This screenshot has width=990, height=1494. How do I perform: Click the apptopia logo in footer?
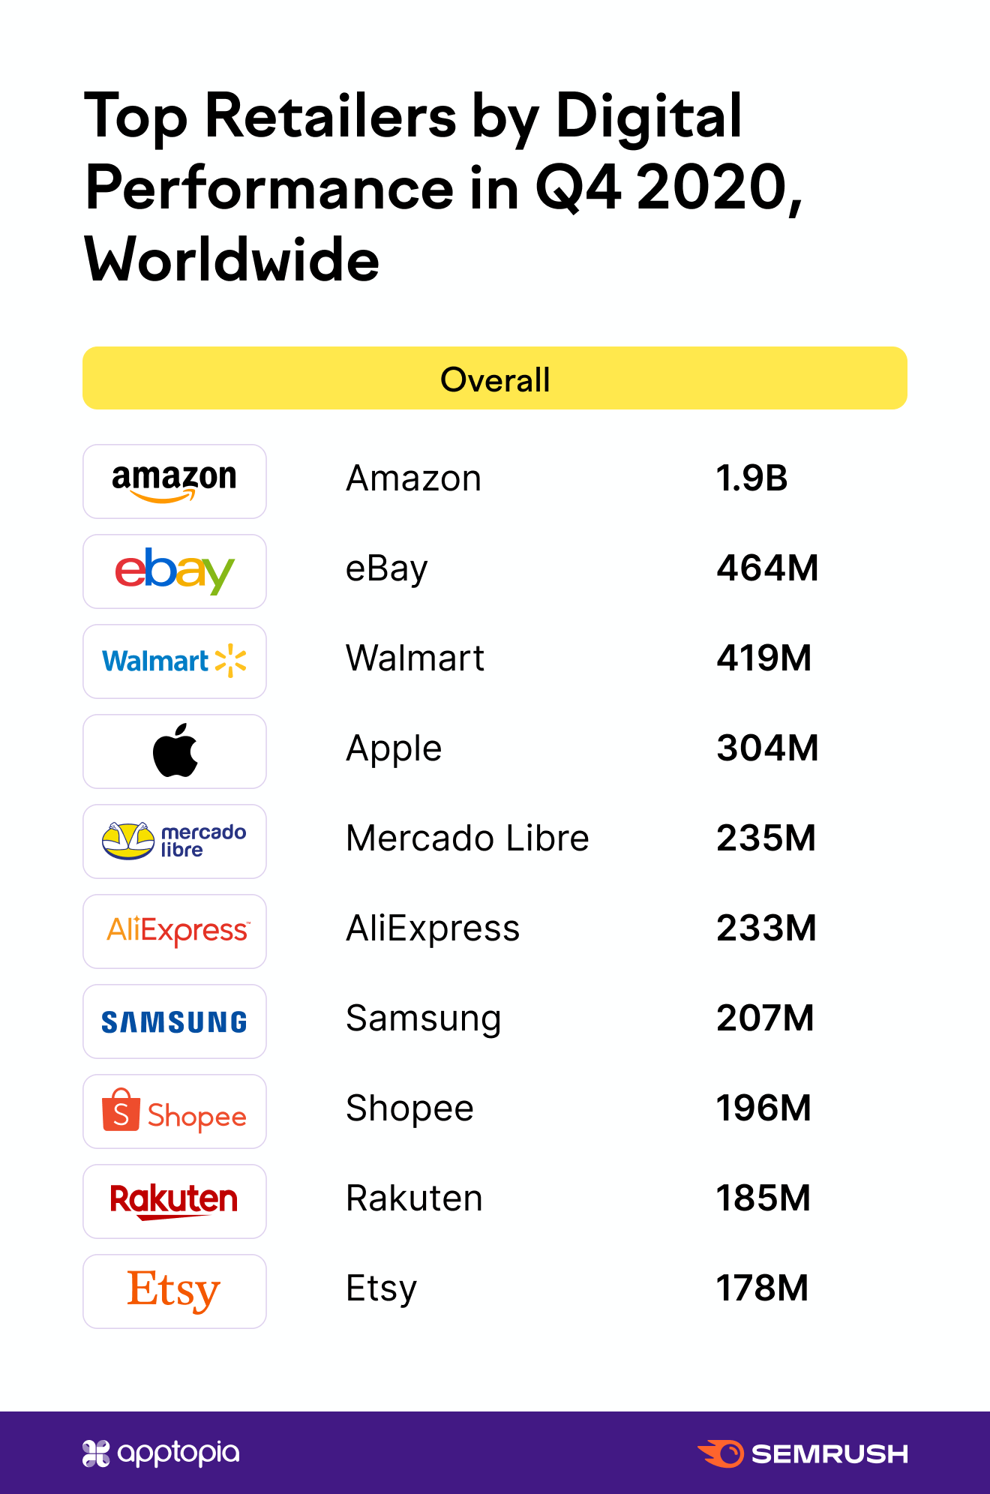click(x=161, y=1453)
